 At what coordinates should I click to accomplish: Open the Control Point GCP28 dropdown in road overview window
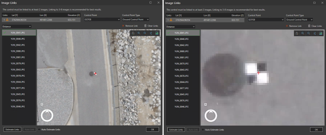(x=102, y=20)
